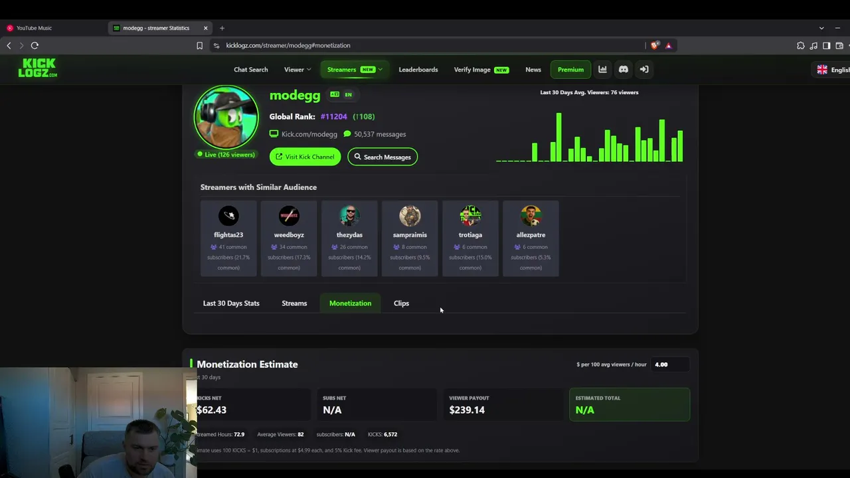Click the Last 30 Days Avg. Viewers label

pyautogui.click(x=589, y=92)
